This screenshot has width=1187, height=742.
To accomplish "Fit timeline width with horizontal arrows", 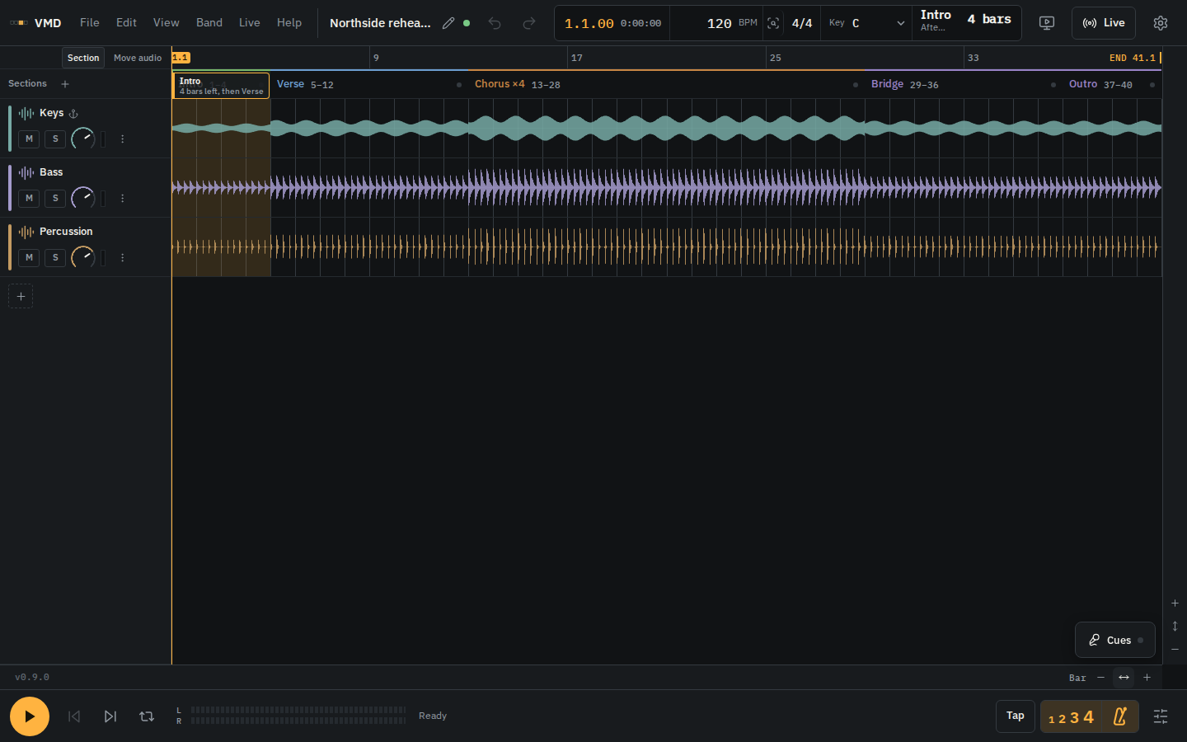I will 1124,678.
